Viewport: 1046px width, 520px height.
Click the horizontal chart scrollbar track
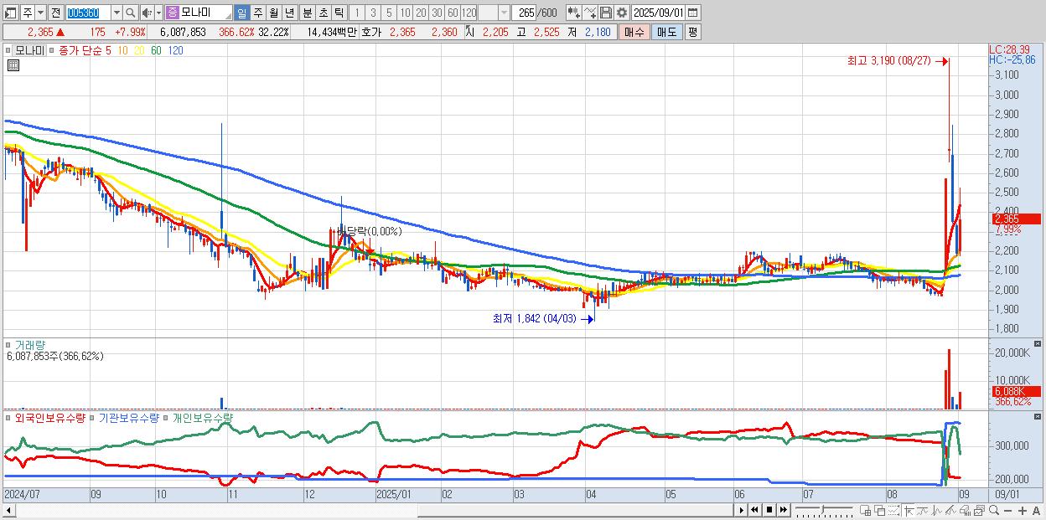(375, 510)
